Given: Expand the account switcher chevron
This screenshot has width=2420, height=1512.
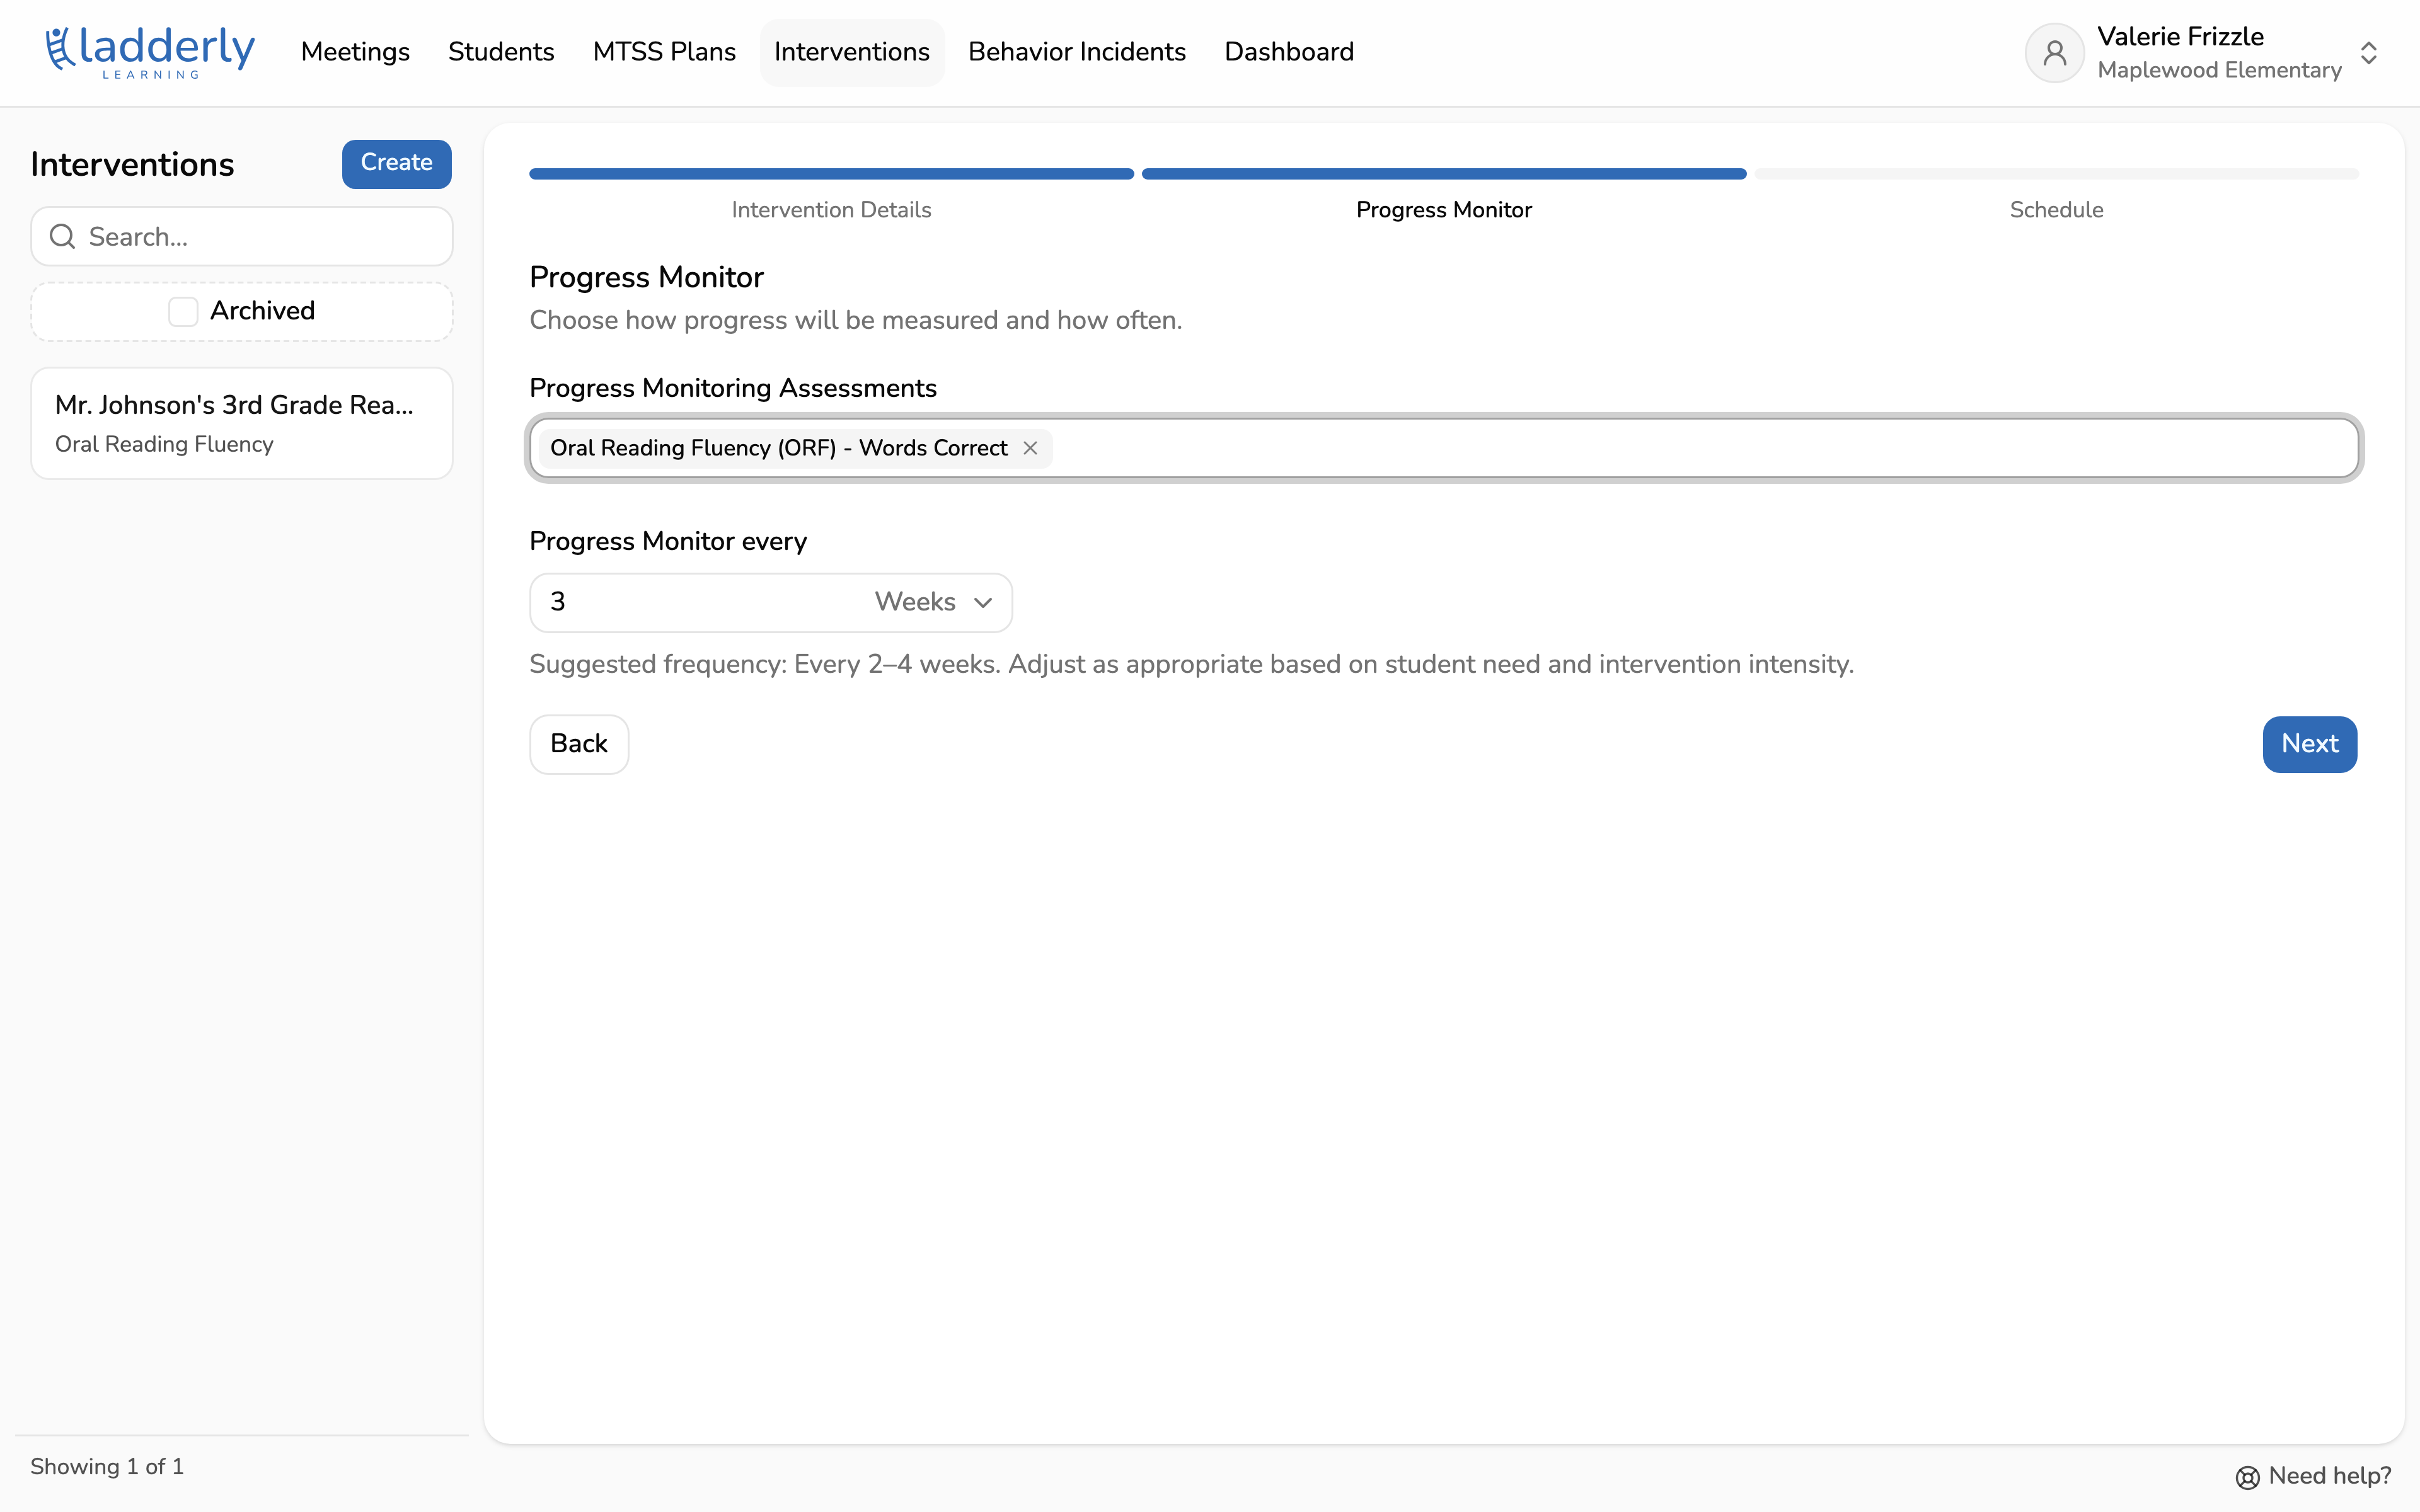Looking at the screenshot, I should coord(2369,53).
